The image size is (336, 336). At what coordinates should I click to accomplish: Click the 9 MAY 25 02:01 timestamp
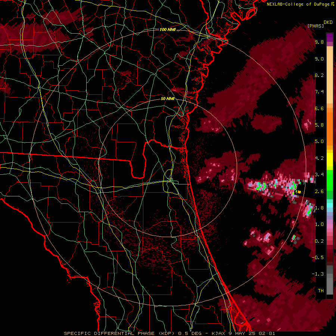(252, 333)
